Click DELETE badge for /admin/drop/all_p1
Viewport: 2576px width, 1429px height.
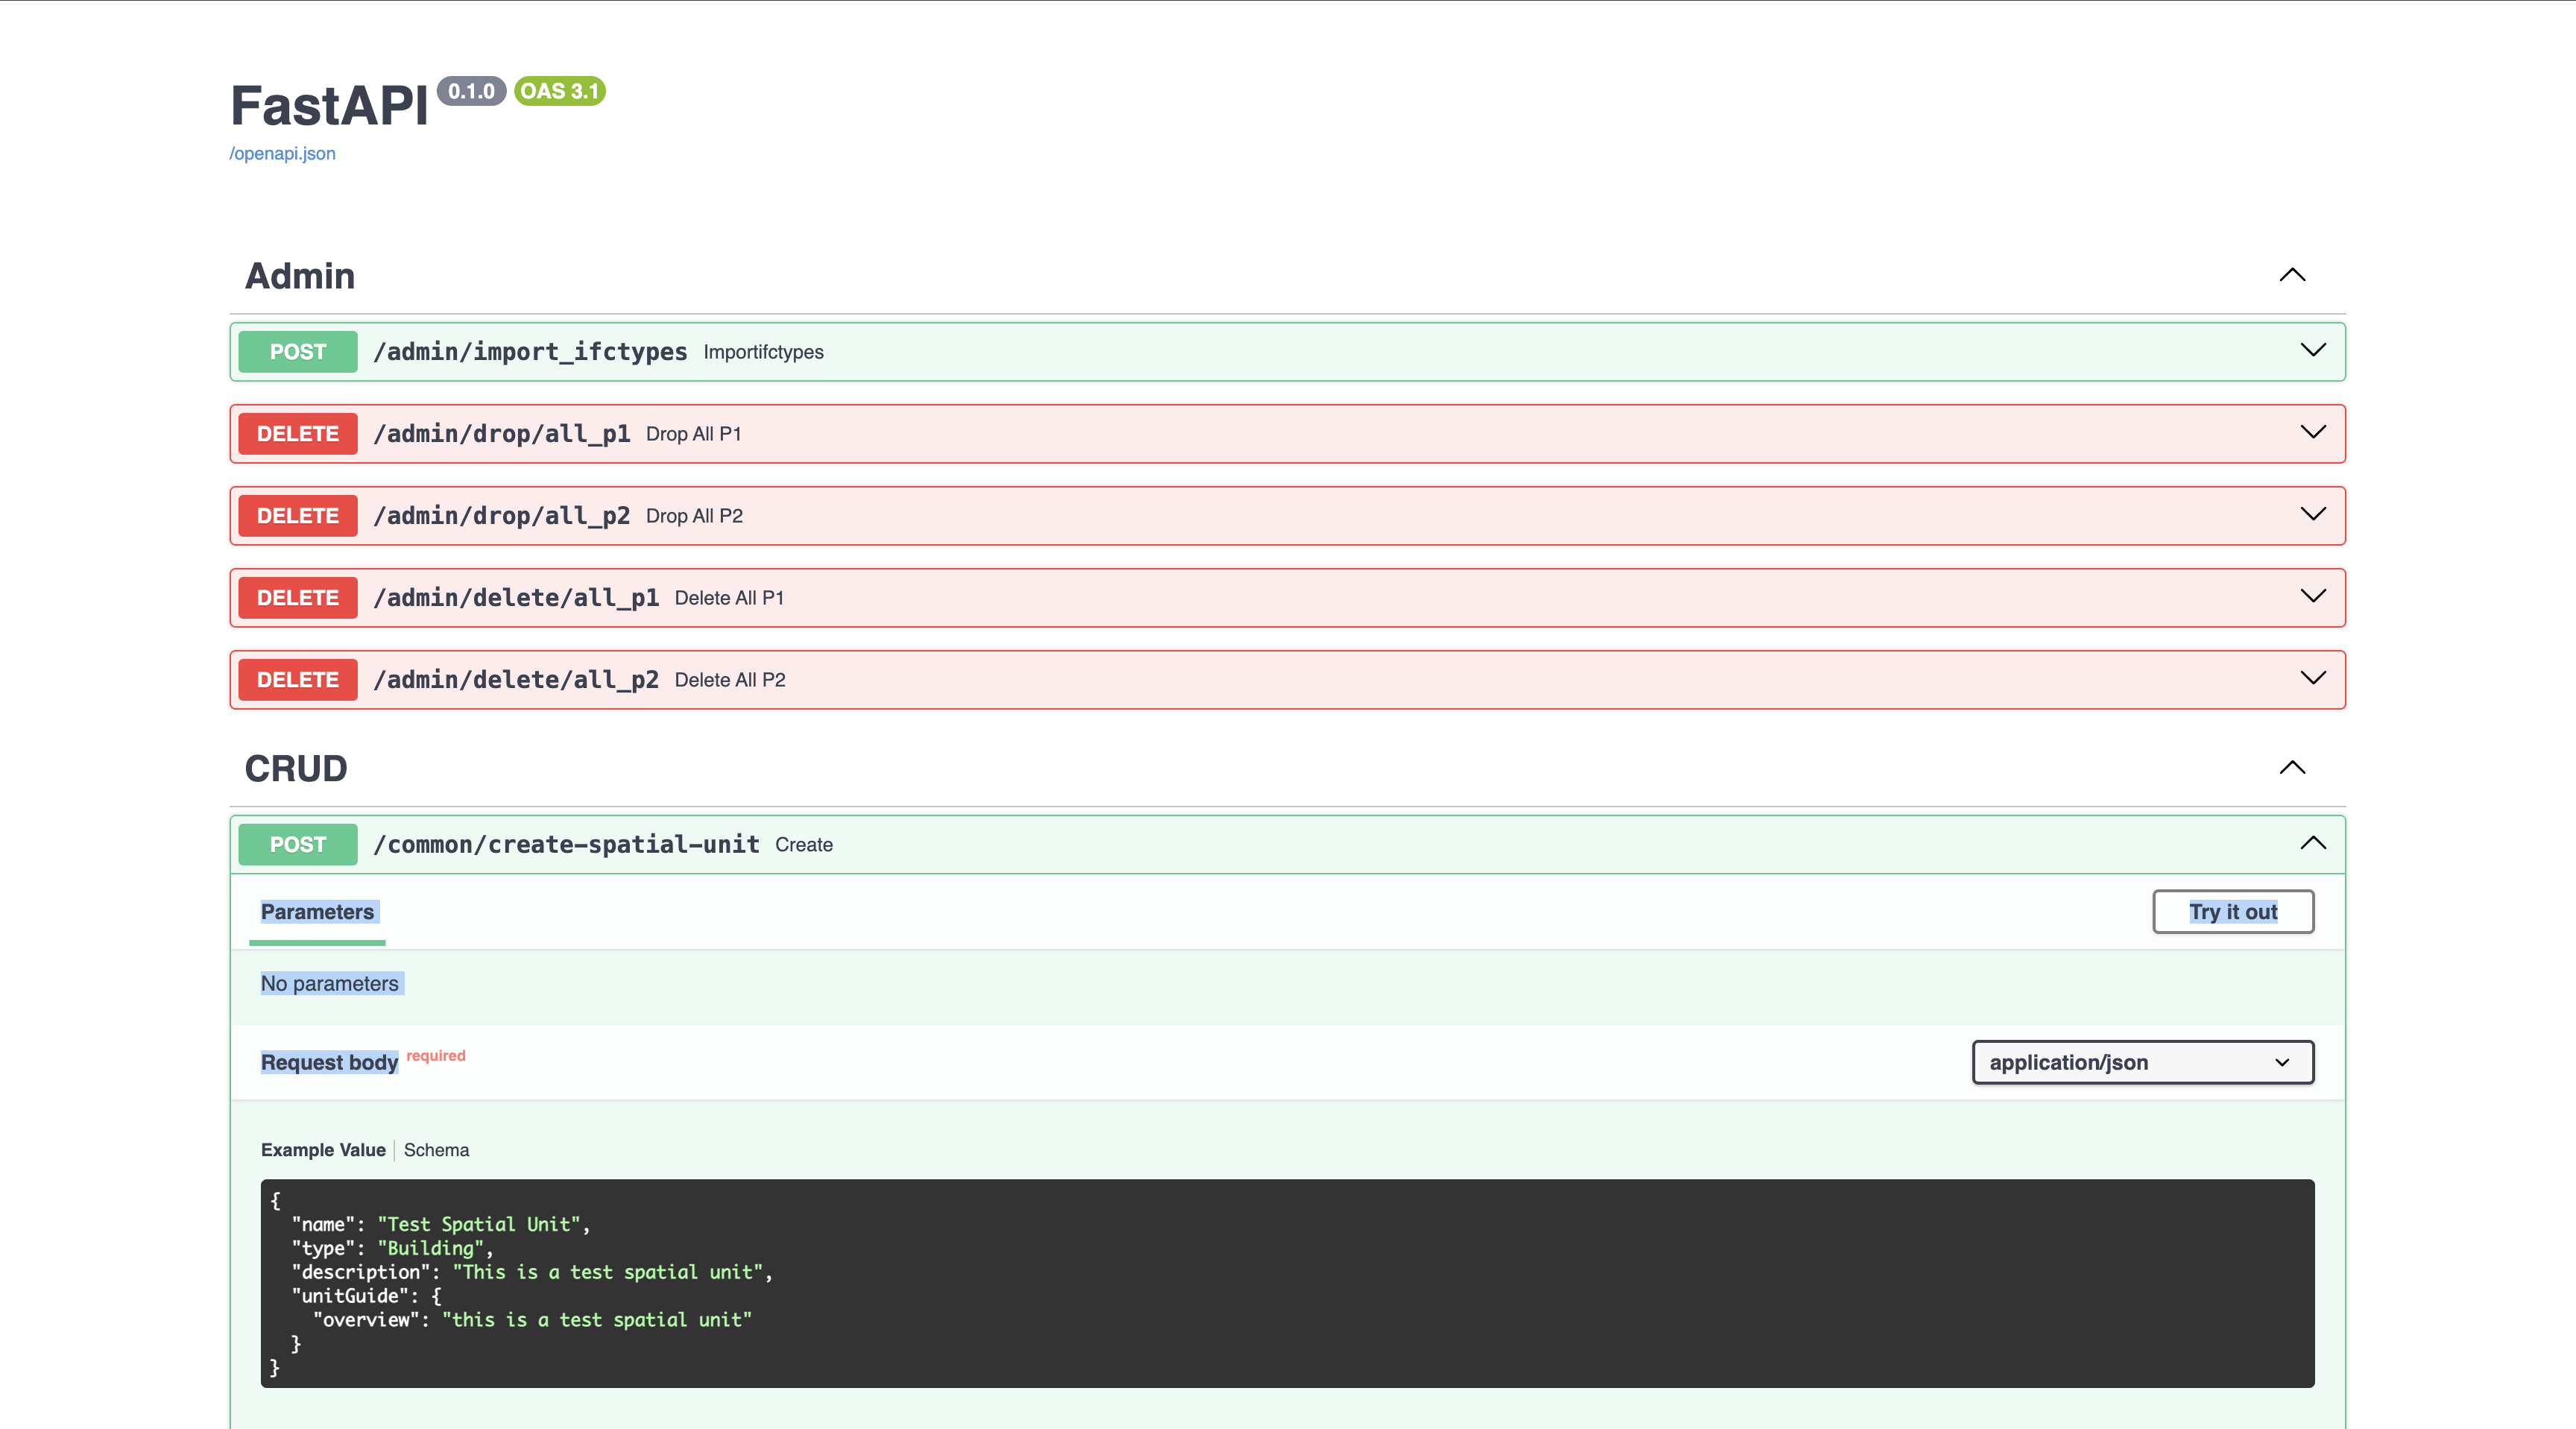coord(298,434)
